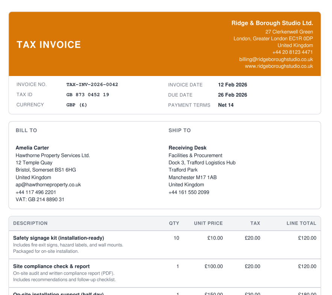Click the Tax ID value GB 873 0452 19

coord(88,95)
